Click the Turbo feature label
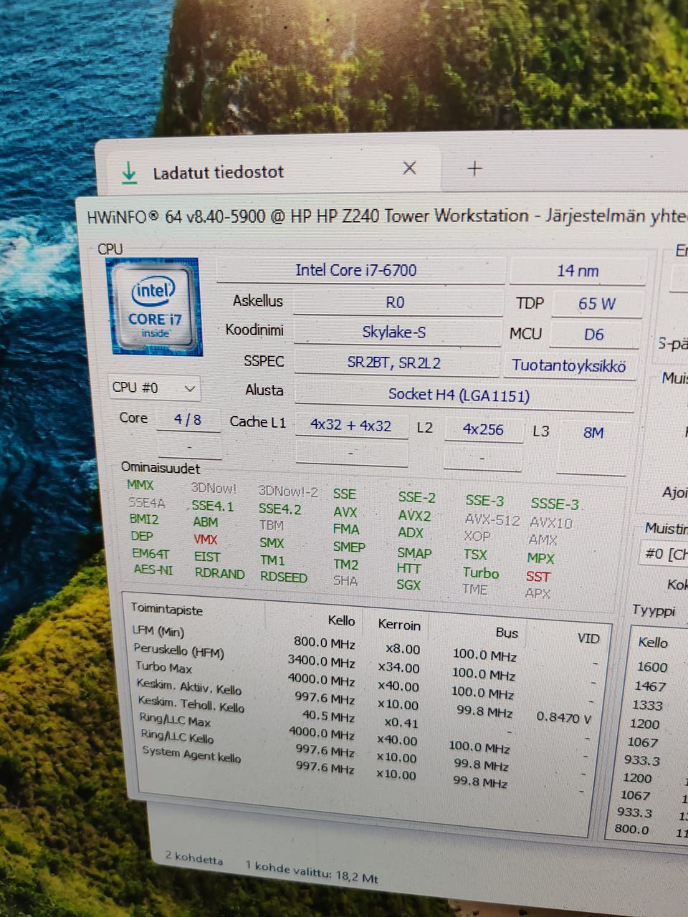Screen dimensions: 688x917 click(481, 572)
